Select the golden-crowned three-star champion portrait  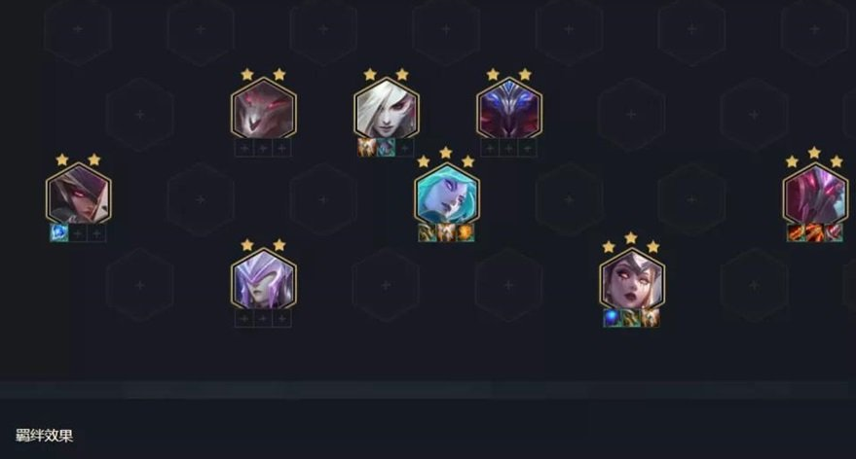pos(632,279)
